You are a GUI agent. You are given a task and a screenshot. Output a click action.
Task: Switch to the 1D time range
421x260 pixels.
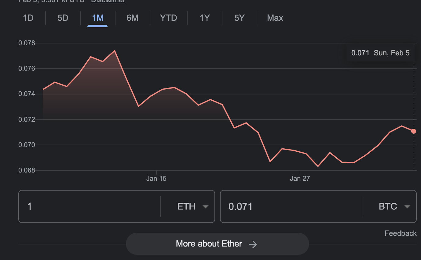(x=28, y=18)
